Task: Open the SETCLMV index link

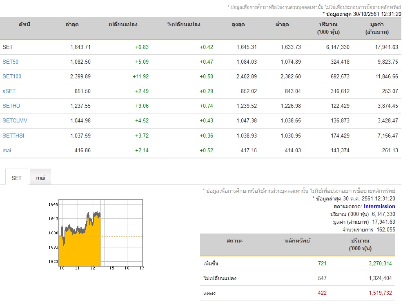Action: tap(15, 120)
